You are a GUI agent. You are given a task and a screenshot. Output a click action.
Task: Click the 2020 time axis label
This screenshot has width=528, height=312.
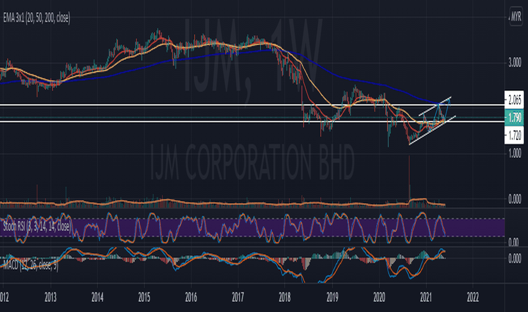coord(380,297)
